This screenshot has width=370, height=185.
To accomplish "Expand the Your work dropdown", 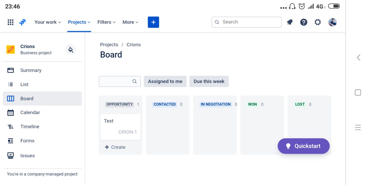I will (48, 22).
